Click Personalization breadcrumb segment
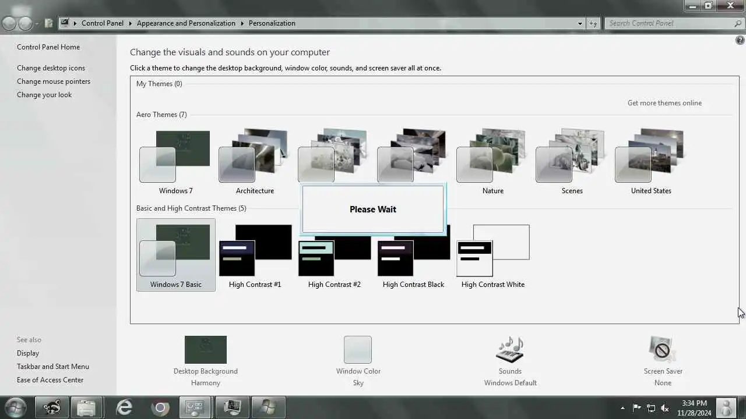746x419 pixels. pyautogui.click(x=272, y=23)
